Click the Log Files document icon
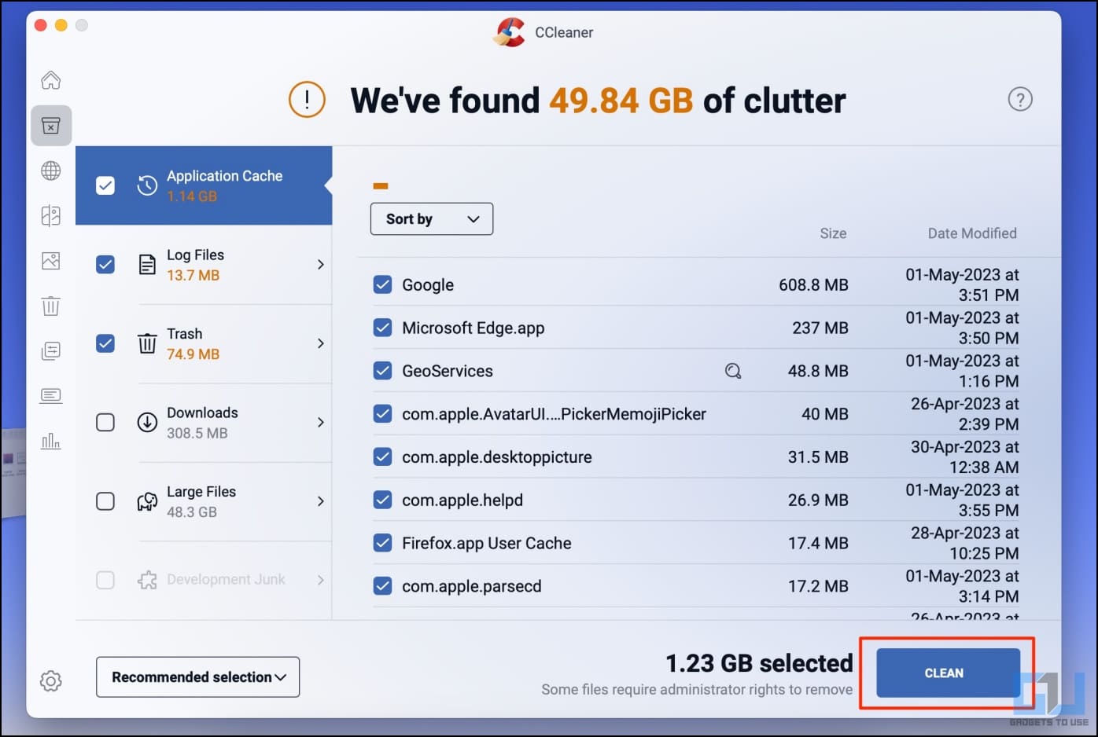 coord(147,265)
